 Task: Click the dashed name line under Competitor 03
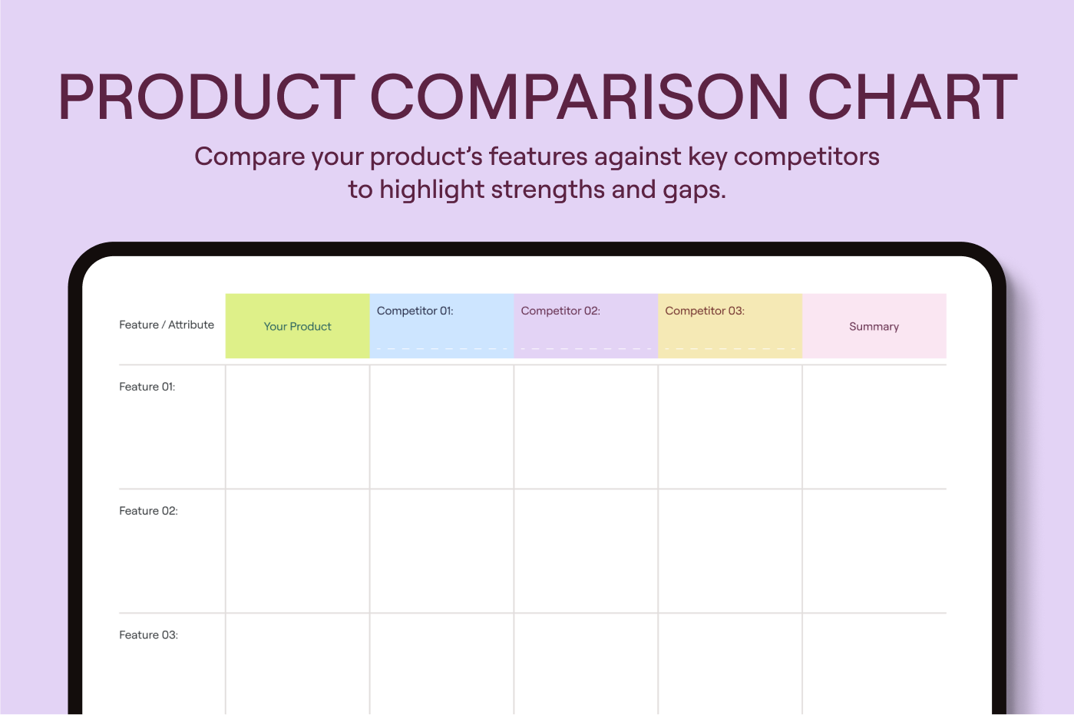click(730, 348)
